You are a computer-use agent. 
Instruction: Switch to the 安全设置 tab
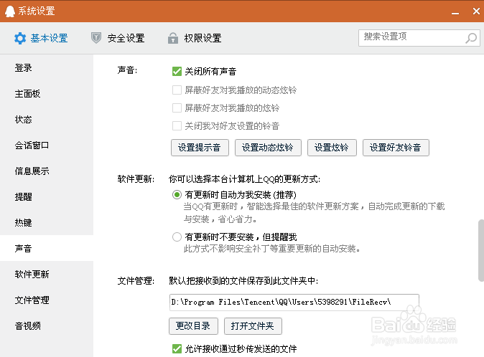(x=118, y=38)
